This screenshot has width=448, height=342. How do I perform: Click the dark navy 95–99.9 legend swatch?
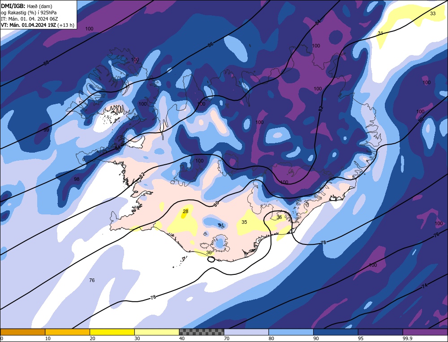pos(380,332)
